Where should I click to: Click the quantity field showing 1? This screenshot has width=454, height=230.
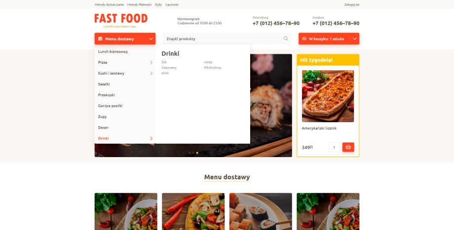334,147
